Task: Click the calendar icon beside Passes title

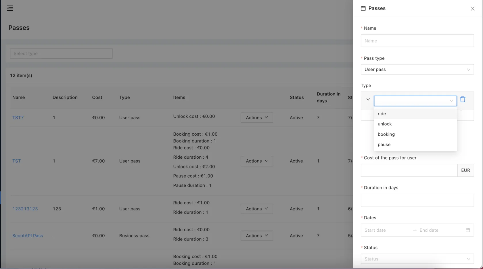Action: tap(363, 8)
